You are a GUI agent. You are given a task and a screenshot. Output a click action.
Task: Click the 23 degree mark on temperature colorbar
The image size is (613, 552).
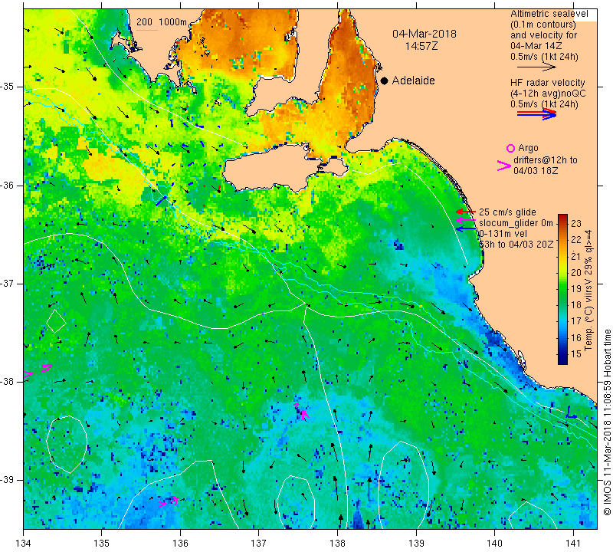pyautogui.click(x=576, y=223)
